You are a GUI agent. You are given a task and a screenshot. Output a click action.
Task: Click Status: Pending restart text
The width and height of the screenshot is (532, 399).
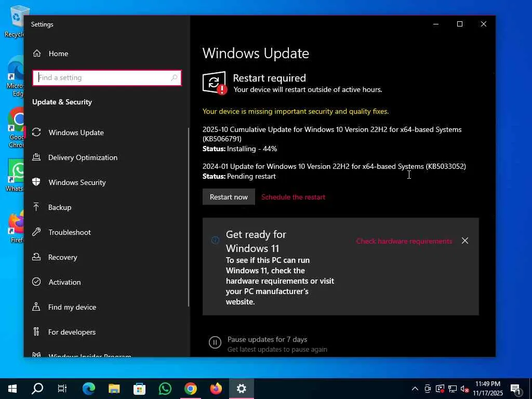[x=239, y=176]
